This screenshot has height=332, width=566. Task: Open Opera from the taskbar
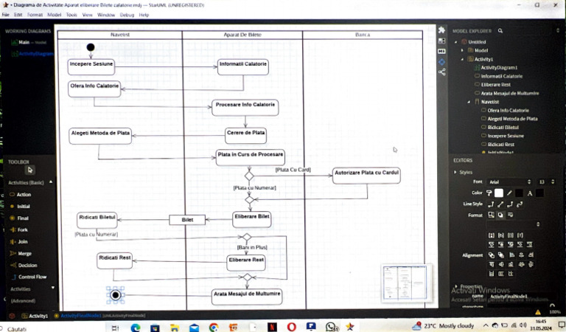click(291, 328)
